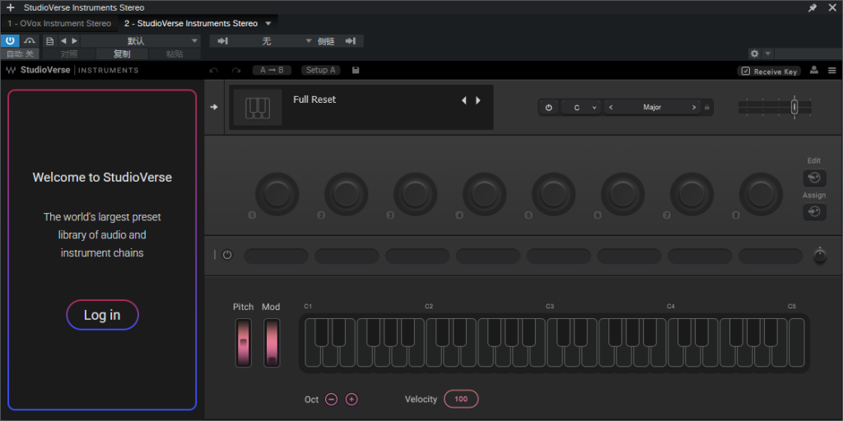Select the StudioVerse Instruments Stereo tab
This screenshot has height=421, width=843.
pyautogui.click(x=191, y=24)
